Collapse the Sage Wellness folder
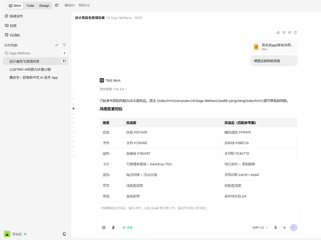This screenshot has height=240, width=321. coord(18,53)
